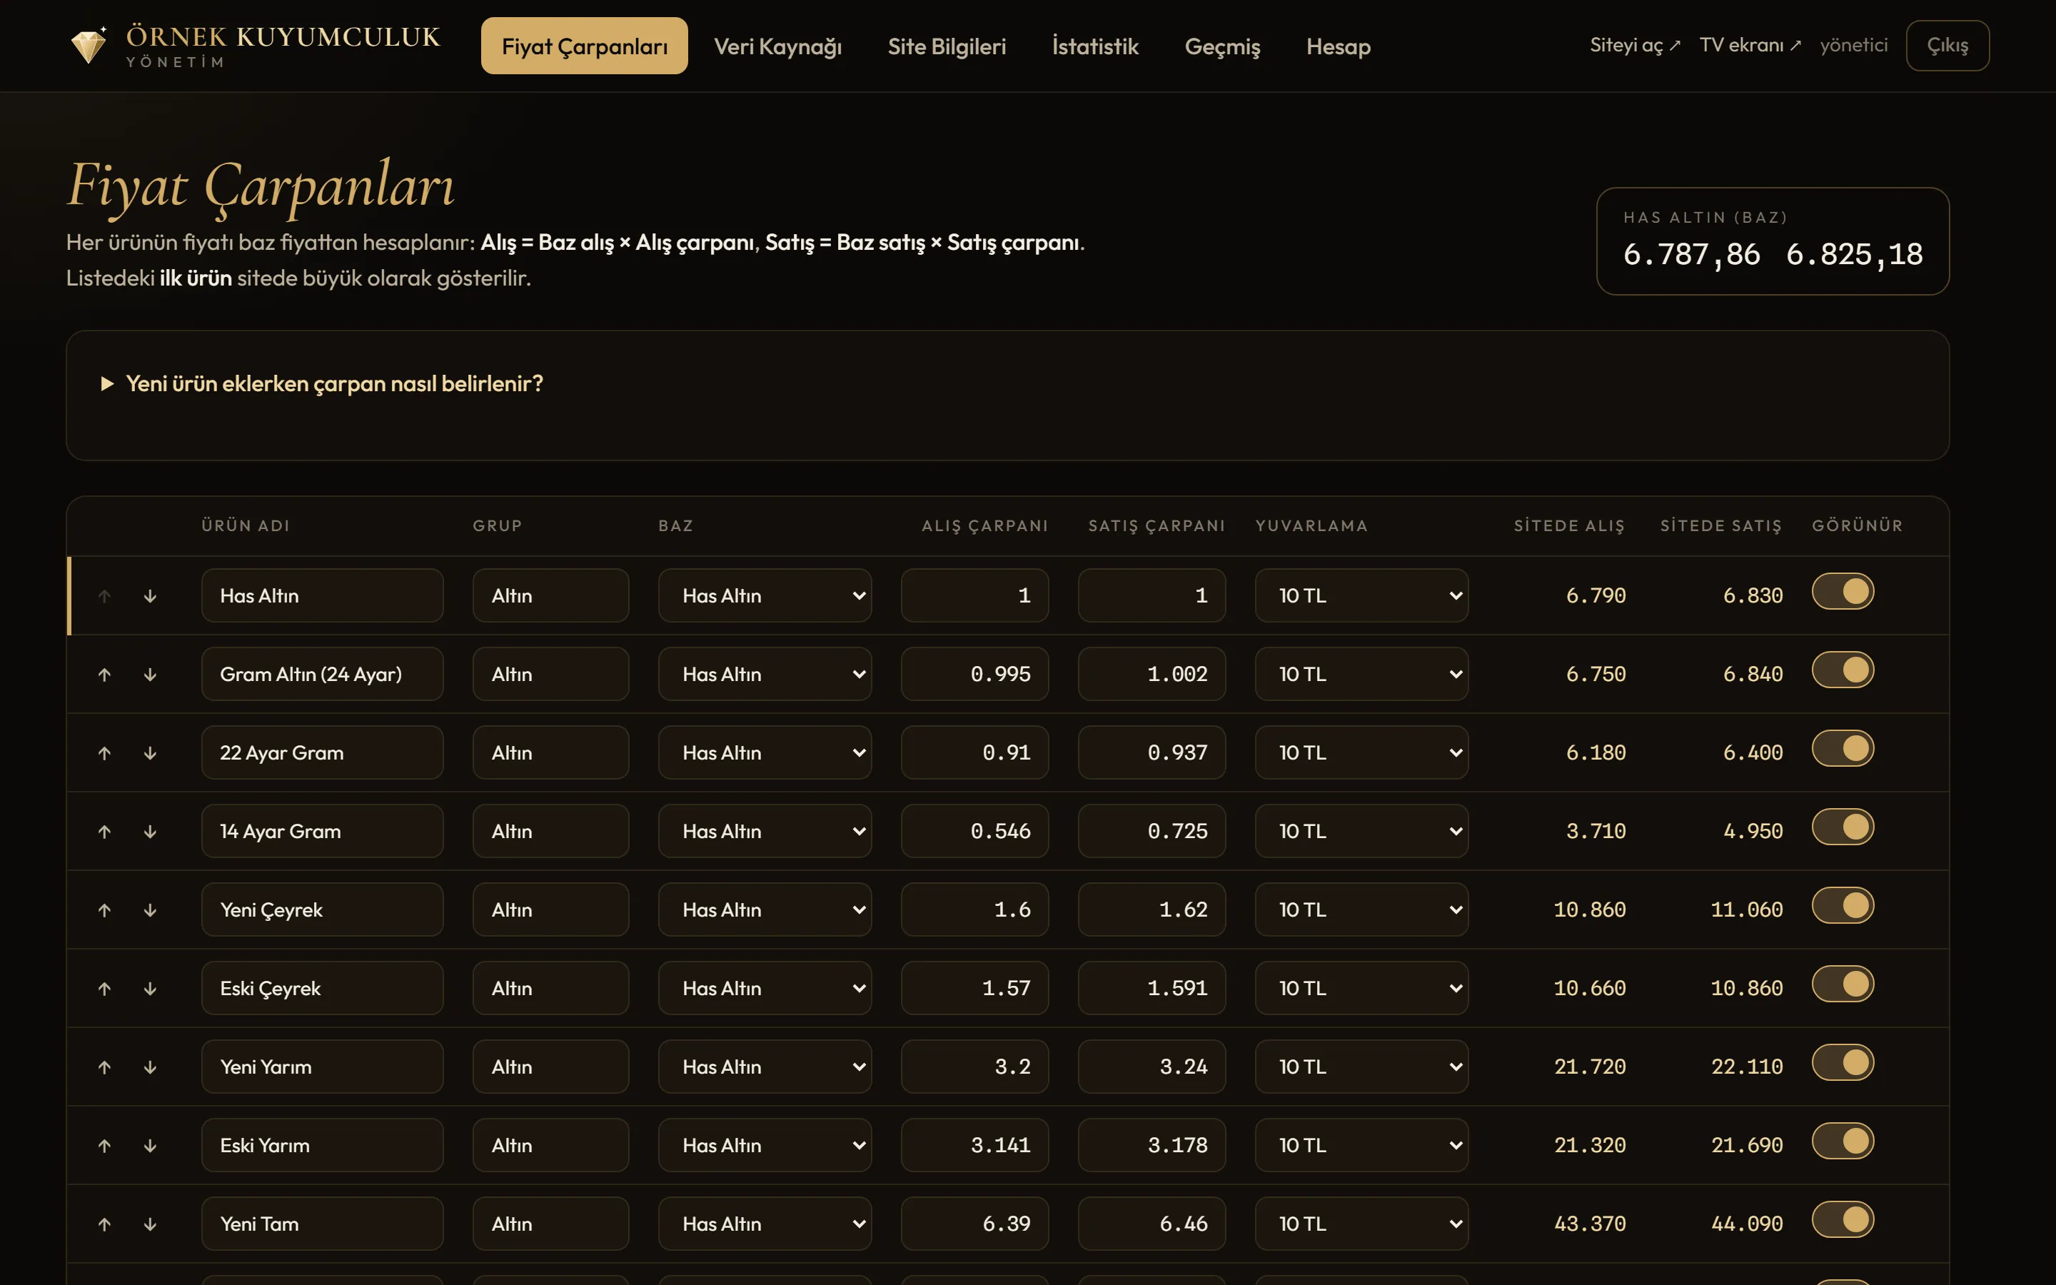Move Yeni Çeyrek row up
This screenshot has height=1285, width=2056.
click(x=104, y=910)
